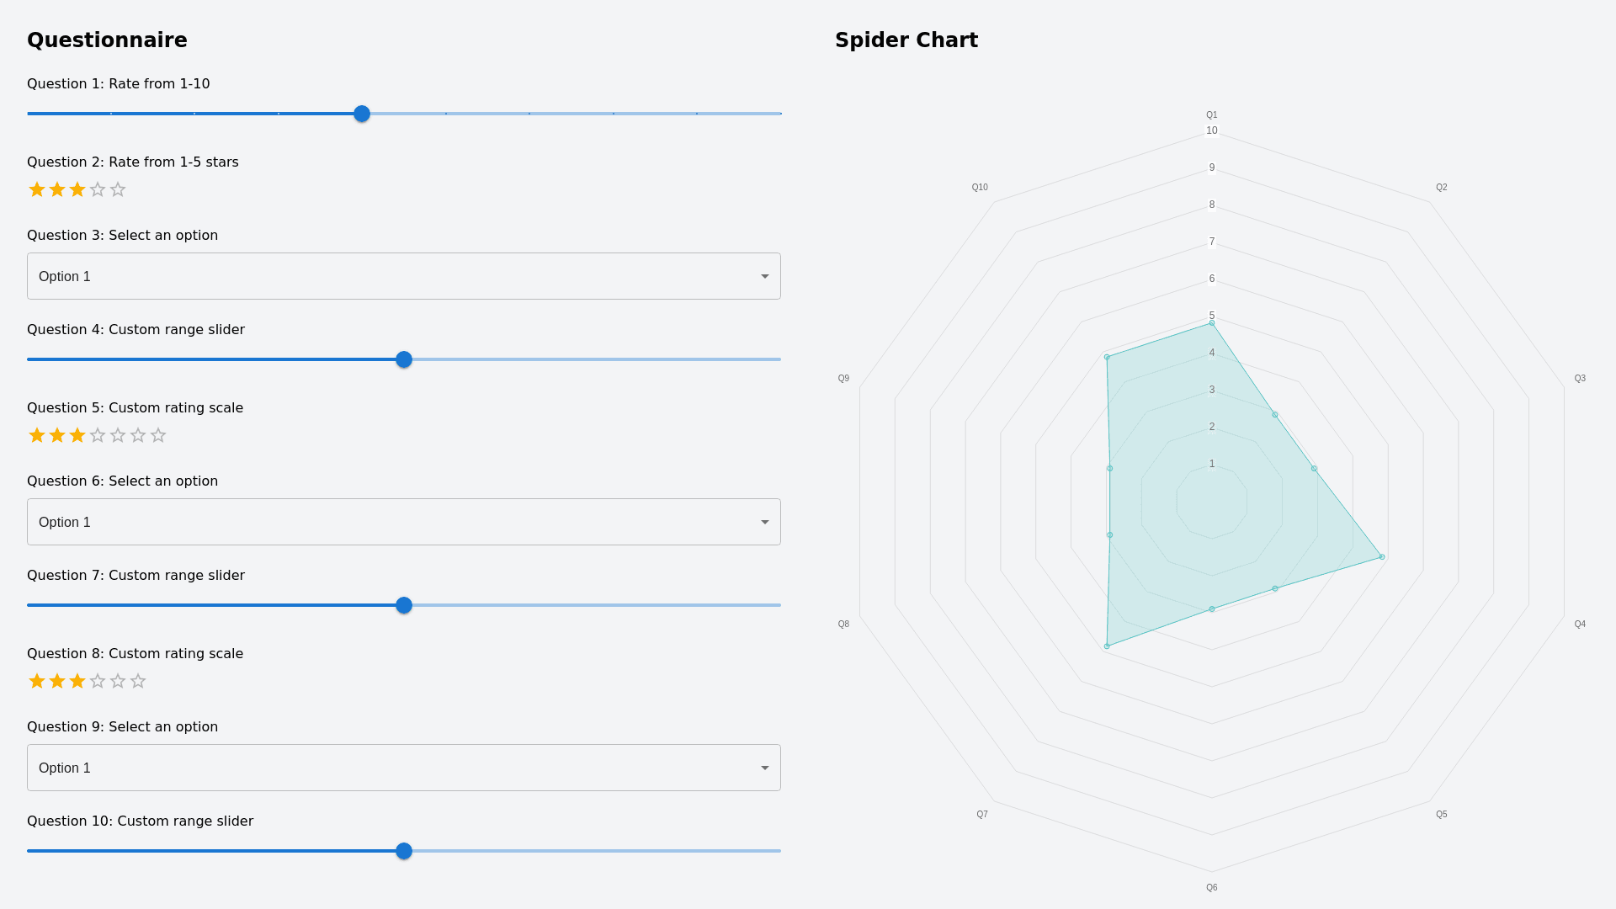Click the Question 1 slider thumb
Screen dimensions: 1616x909
[x=362, y=114]
